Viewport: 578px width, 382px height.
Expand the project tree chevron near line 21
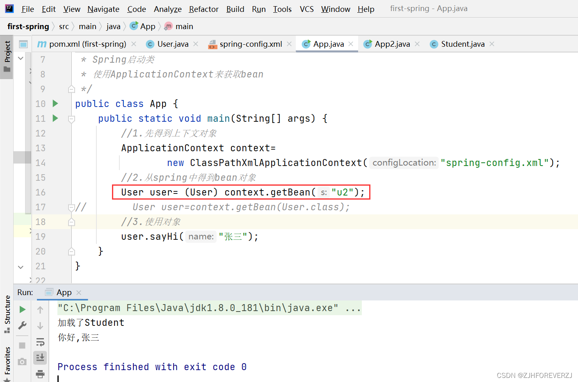click(21, 267)
